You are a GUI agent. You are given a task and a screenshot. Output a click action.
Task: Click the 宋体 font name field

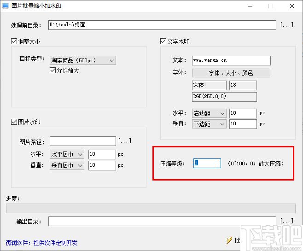tap(209, 85)
